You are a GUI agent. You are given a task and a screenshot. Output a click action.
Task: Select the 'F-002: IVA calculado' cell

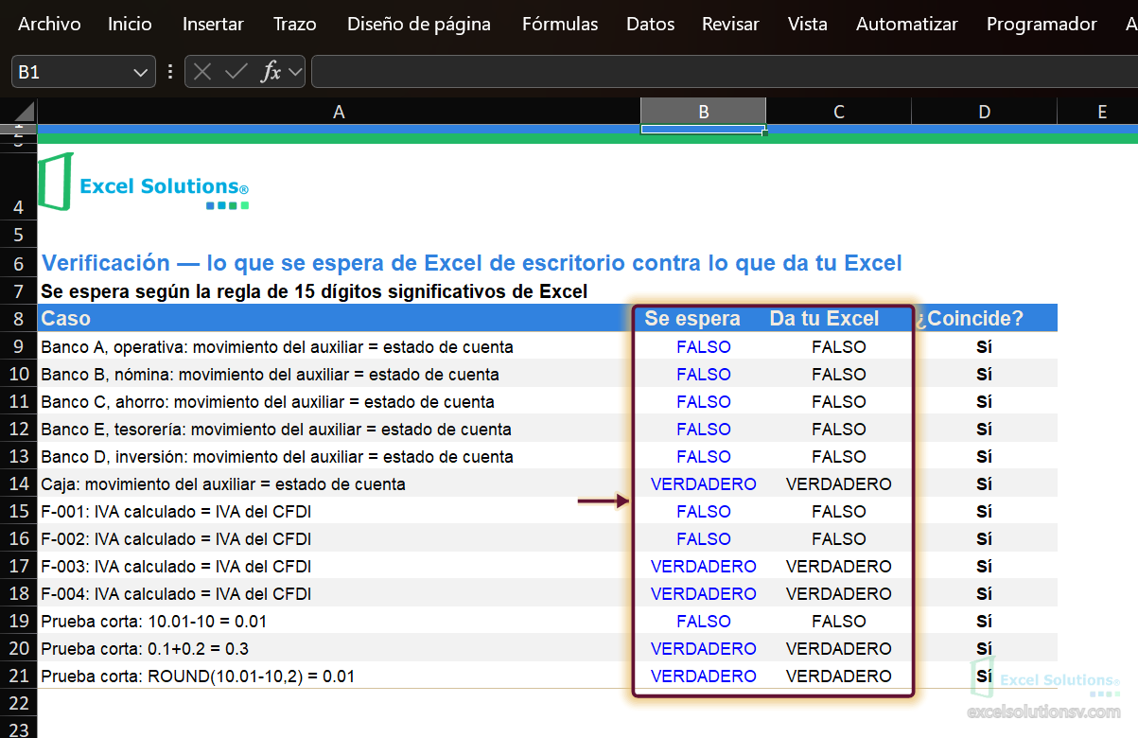pyautogui.click(x=339, y=538)
